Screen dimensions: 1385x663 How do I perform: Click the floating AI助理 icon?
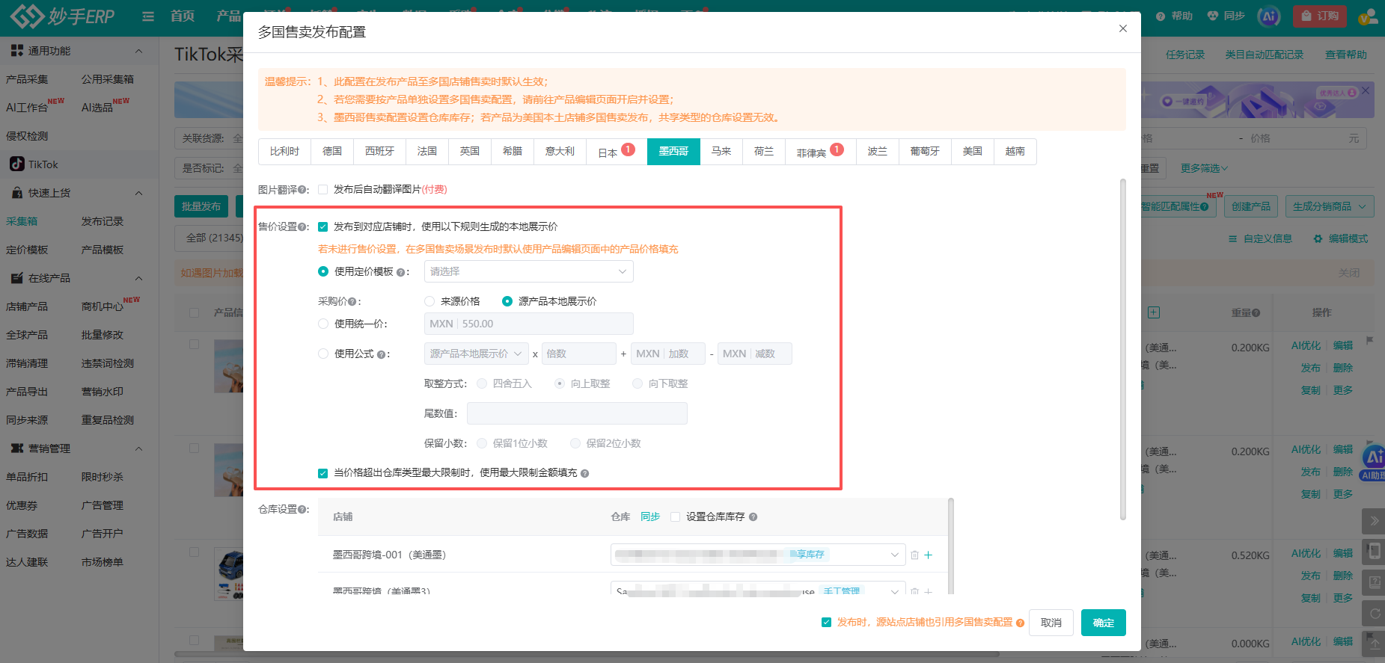point(1374,462)
